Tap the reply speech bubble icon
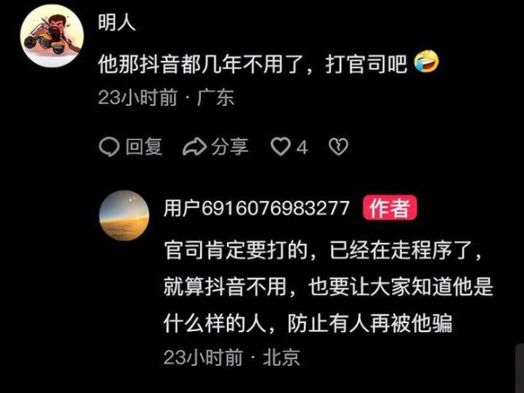 pos(109,147)
